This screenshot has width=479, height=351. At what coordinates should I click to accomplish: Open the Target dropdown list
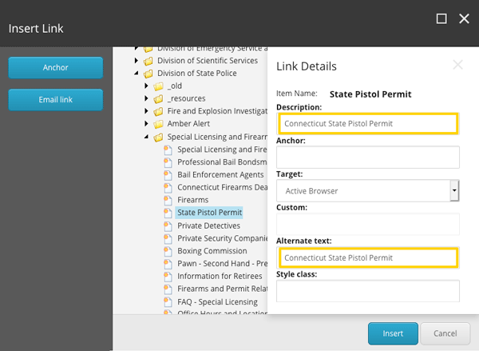pyautogui.click(x=454, y=191)
